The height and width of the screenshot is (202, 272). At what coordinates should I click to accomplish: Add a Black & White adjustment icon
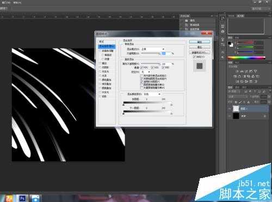pos(245,77)
